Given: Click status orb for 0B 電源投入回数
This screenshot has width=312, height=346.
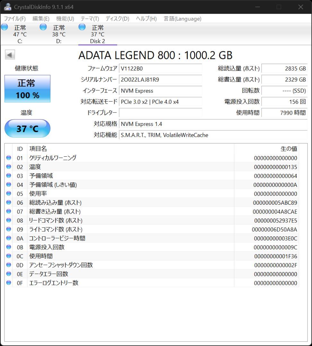Looking at the screenshot, I should click(9, 247).
